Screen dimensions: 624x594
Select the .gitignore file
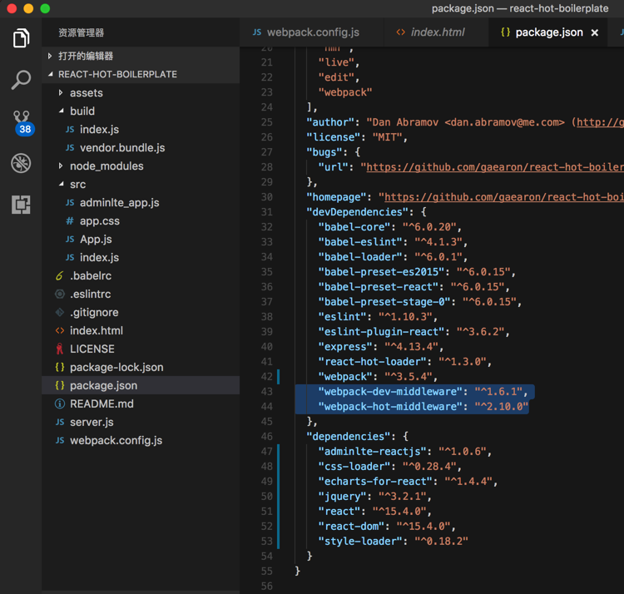[93, 312]
